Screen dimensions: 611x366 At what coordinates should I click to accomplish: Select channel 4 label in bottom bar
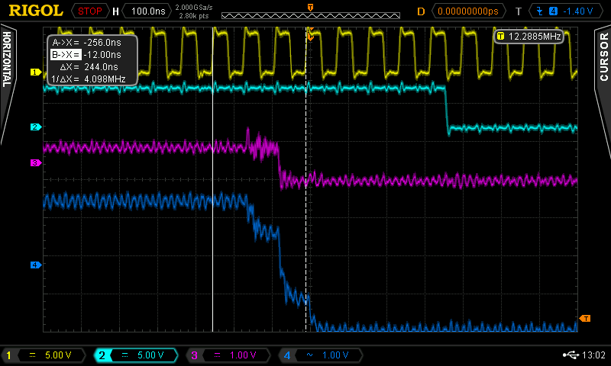(287, 355)
